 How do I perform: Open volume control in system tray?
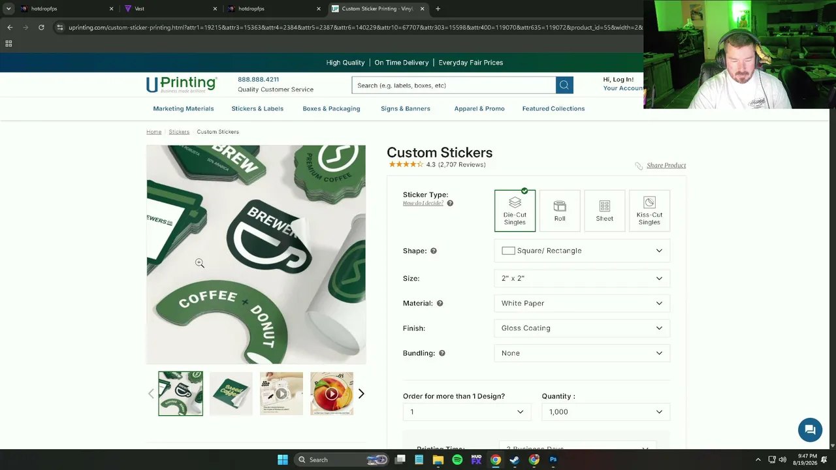(782, 460)
